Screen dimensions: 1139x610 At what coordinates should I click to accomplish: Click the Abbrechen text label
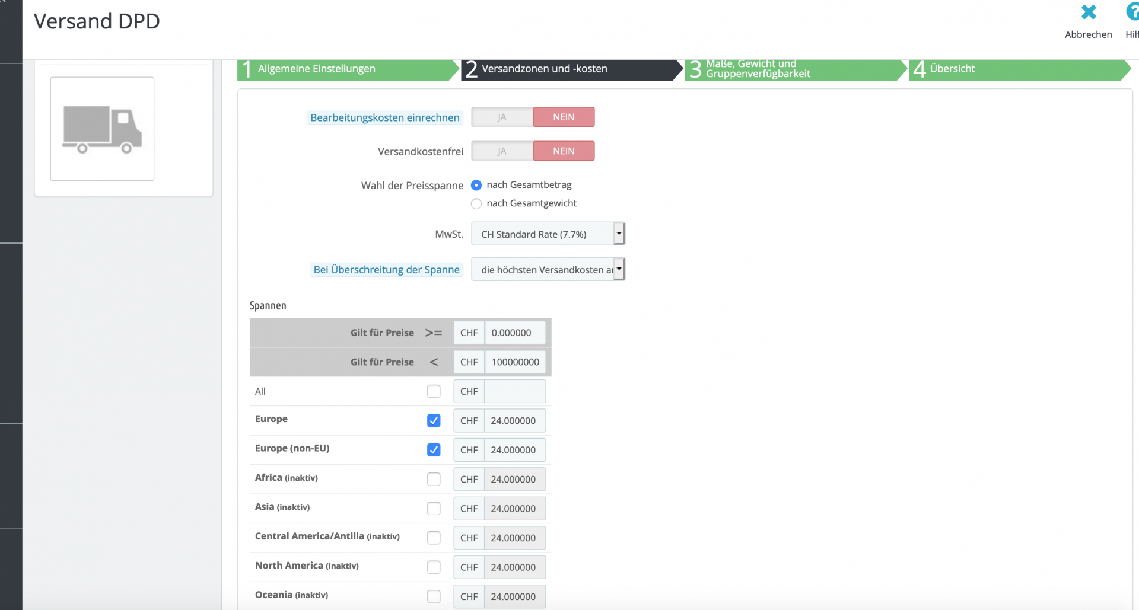pos(1089,34)
